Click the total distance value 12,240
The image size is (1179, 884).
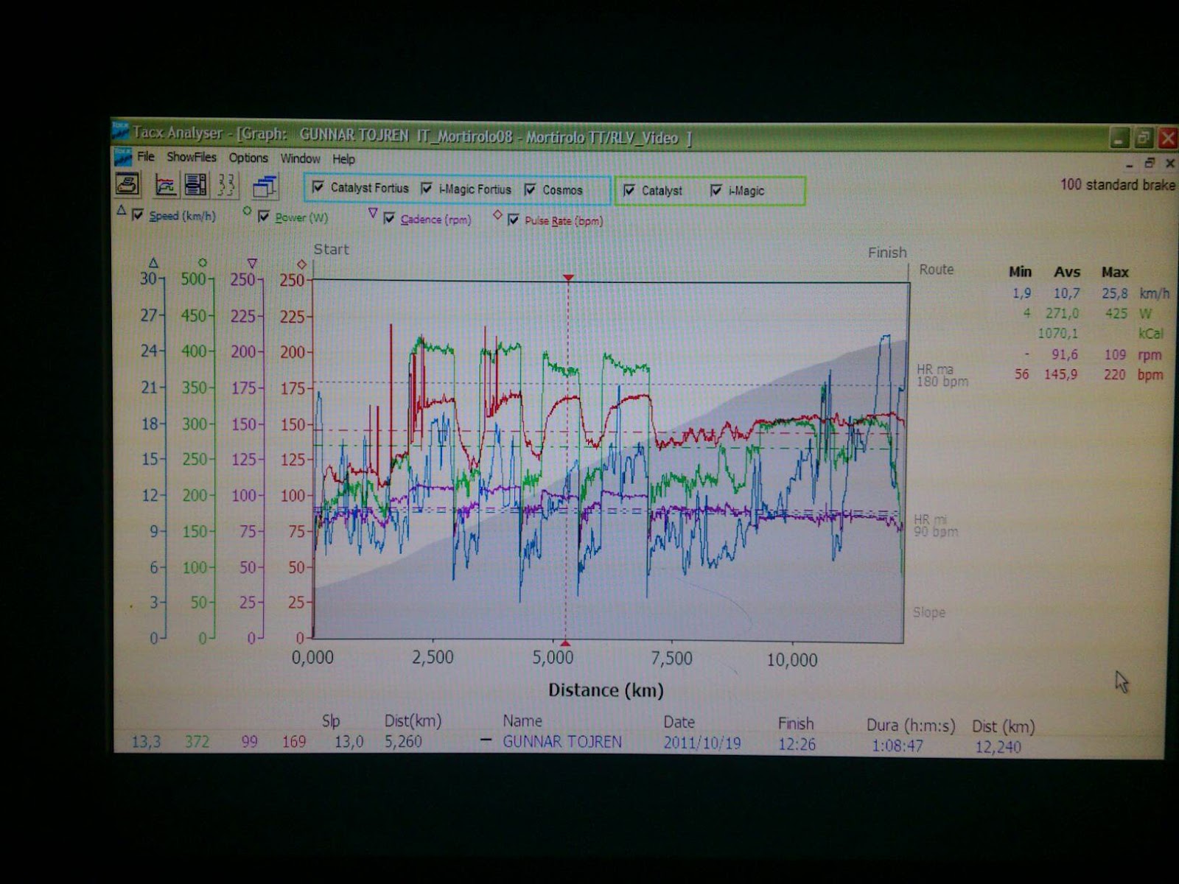(x=998, y=747)
